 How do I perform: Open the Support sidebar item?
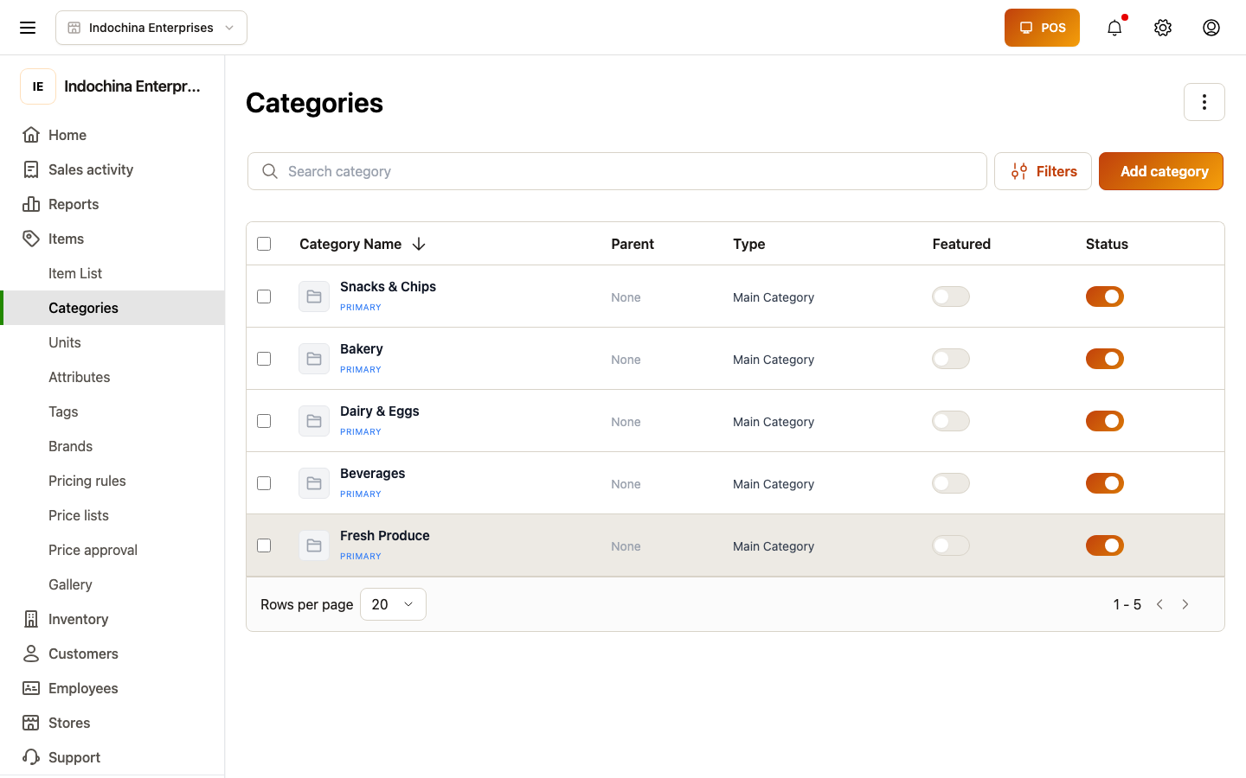tap(112, 757)
